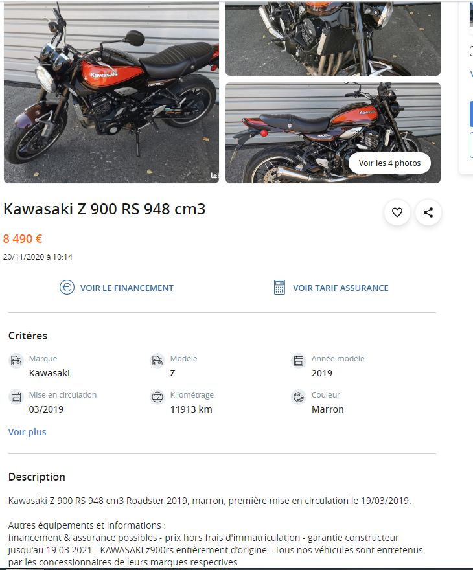Click the Kawasaki Z 900 RS listing title
Image resolution: width=473 pixels, height=570 pixels.
pyautogui.click(x=104, y=209)
